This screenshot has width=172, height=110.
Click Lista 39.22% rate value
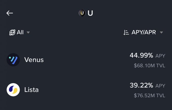(x=141, y=85)
